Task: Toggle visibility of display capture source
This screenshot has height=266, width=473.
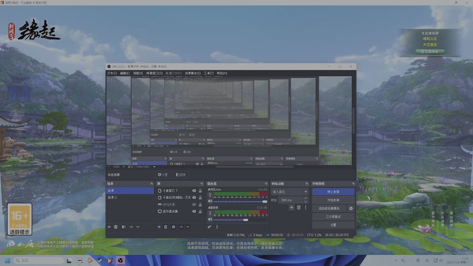Action: point(194,212)
